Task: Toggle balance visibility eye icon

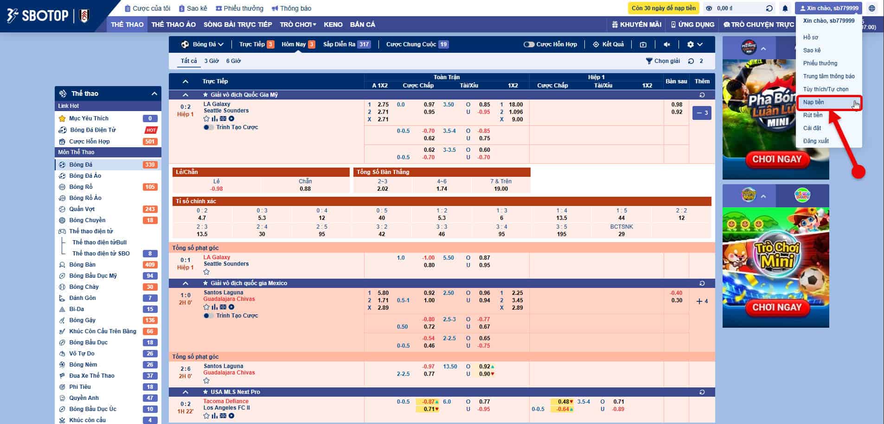Action: pos(709,8)
